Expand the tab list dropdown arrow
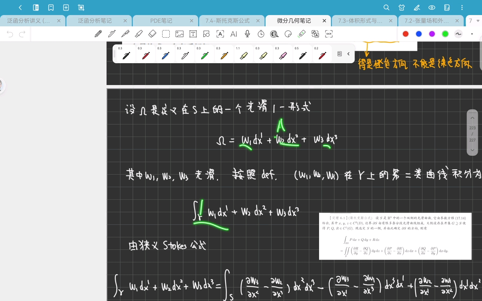This screenshot has width=482, height=301. [478, 21]
